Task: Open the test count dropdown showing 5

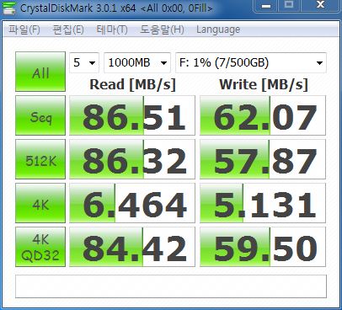Action: point(84,62)
